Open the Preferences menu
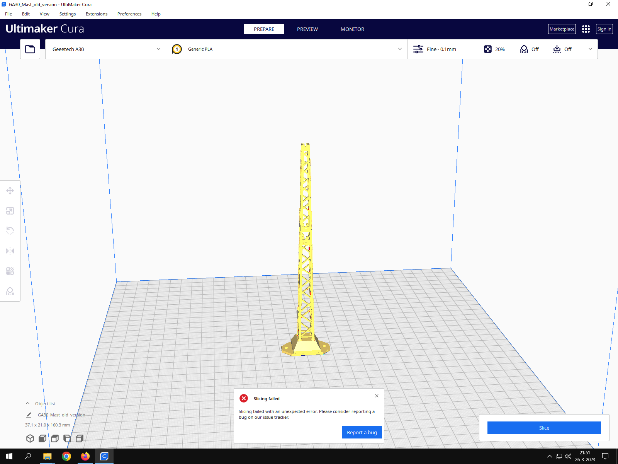The width and height of the screenshot is (618, 464). click(129, 14)
